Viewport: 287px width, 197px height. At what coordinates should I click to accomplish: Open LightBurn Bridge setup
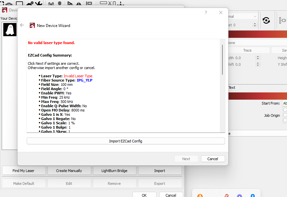114,170
